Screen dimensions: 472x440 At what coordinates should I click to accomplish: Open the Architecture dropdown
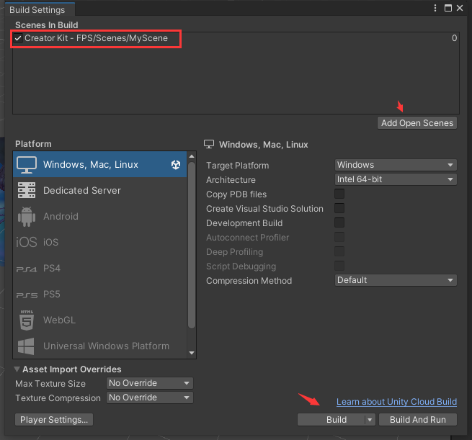pos(396,179)
